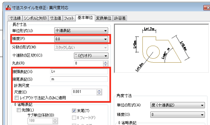This screenshot has height=125, width=210.
Task: Switch to the 寸法線 tab
Action: (x=15, y=18)
